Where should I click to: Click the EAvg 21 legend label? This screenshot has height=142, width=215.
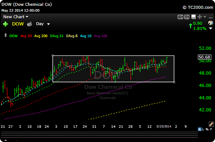pyautogui.click(x=57, y=36)
